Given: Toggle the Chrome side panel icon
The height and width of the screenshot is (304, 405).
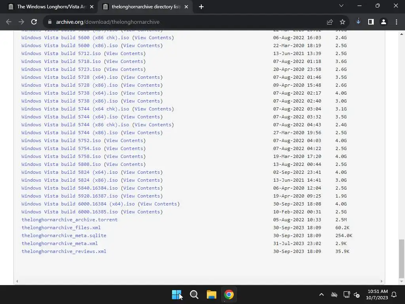Looking at the screenshot, I should [371, 22].
